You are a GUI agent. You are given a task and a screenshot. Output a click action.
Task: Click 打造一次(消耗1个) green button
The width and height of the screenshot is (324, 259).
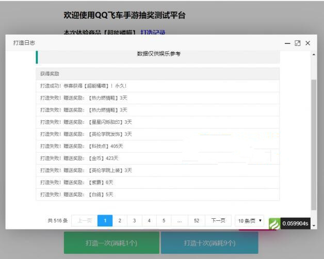111,242
